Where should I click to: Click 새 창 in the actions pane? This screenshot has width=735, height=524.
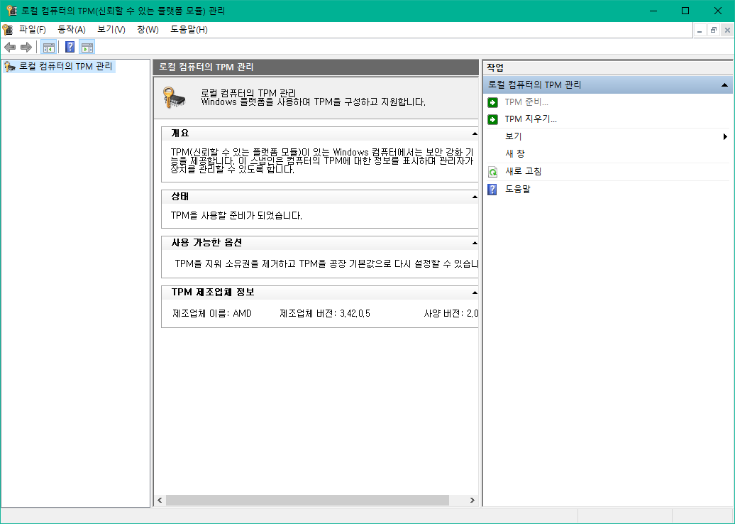click(514, 154)
